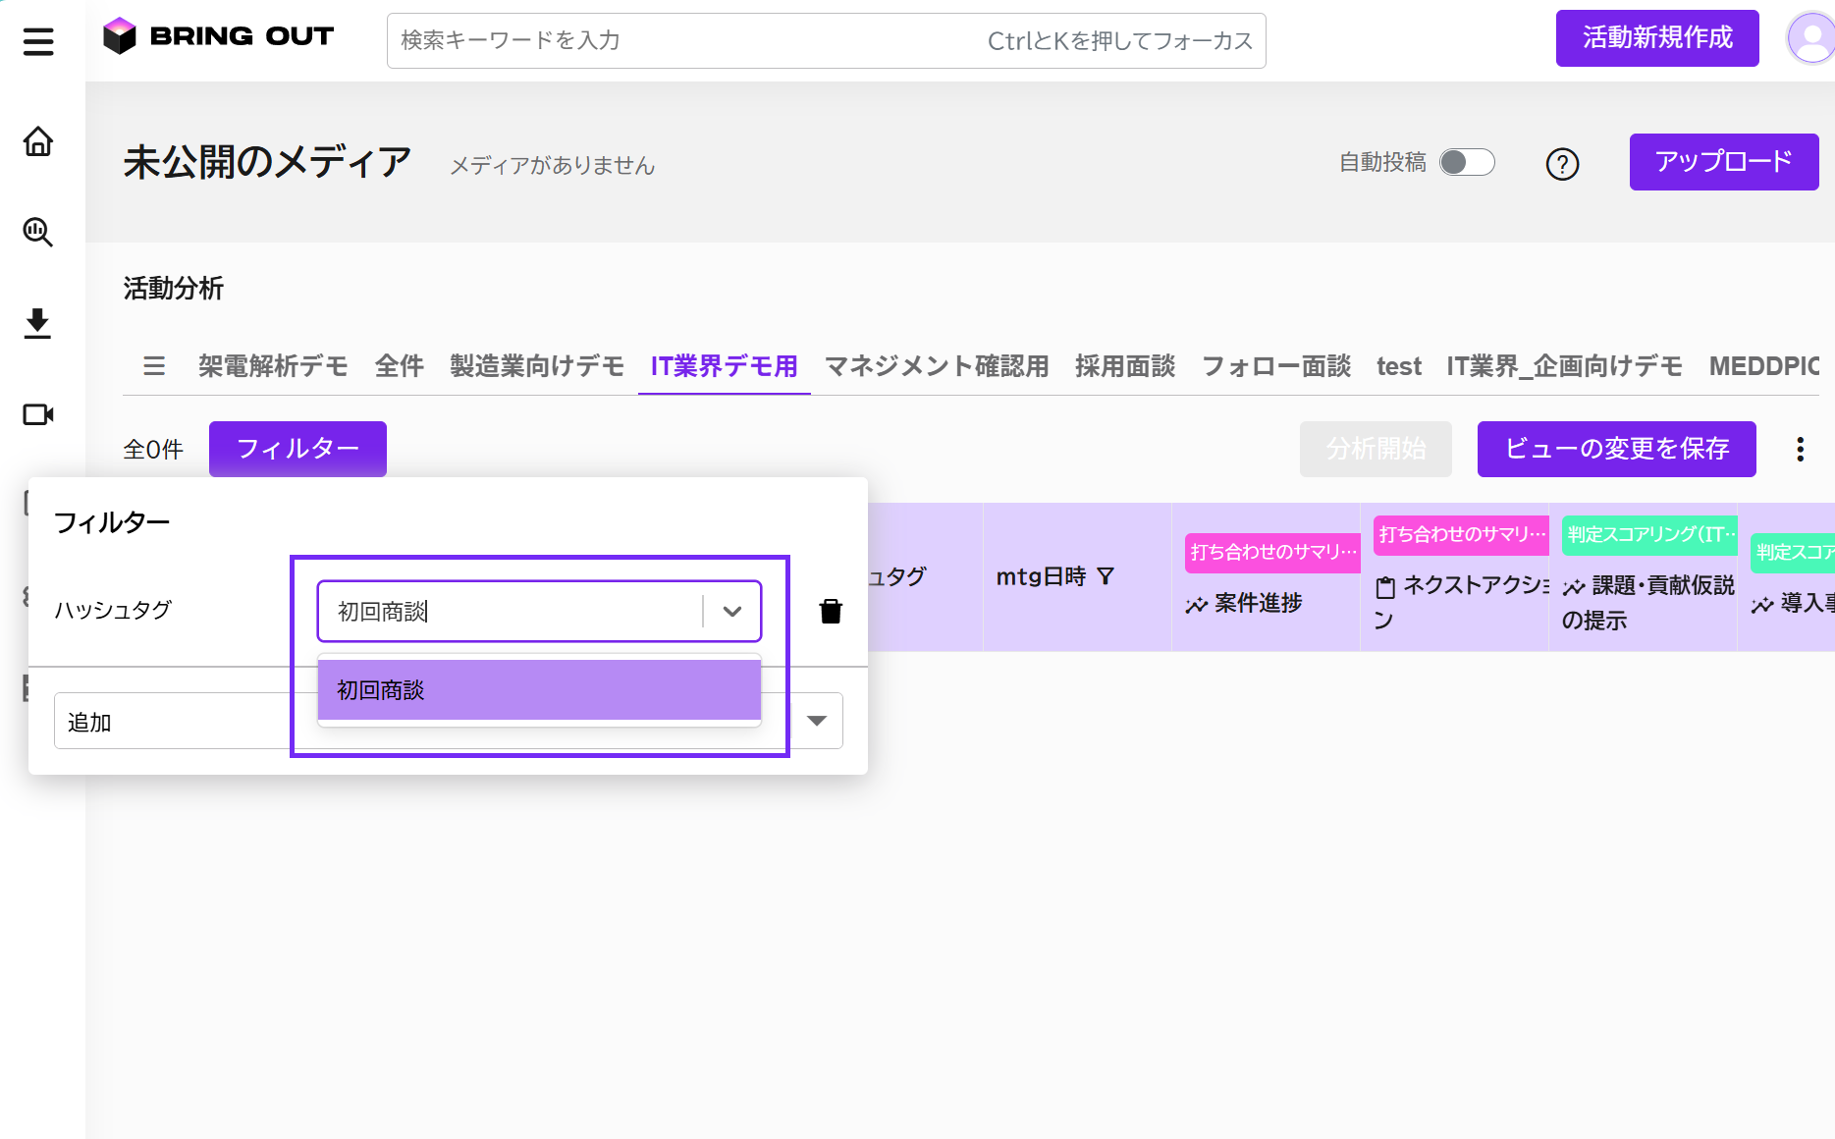Click the download sidebar icon
The image size is (1835, 1139).
pos(38,323)
